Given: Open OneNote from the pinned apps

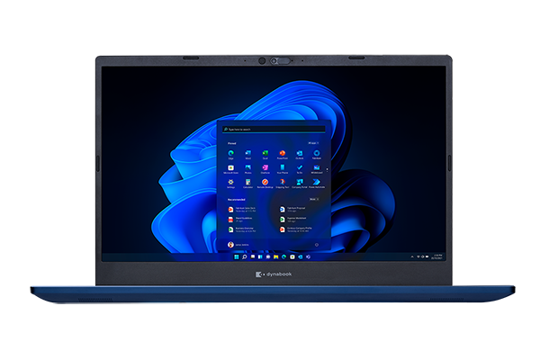Looking at the screenshot, I should (x=265, y=169).
